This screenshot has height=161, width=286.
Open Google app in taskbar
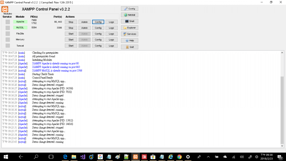click(x=100, y=157)
